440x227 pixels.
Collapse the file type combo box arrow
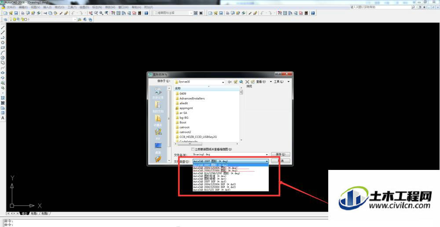[267, 161]
